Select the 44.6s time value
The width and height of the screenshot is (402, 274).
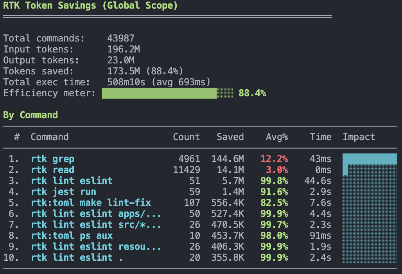[318, 181]
